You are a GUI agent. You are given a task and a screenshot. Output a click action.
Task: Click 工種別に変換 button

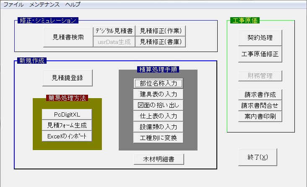pos(158,138)
